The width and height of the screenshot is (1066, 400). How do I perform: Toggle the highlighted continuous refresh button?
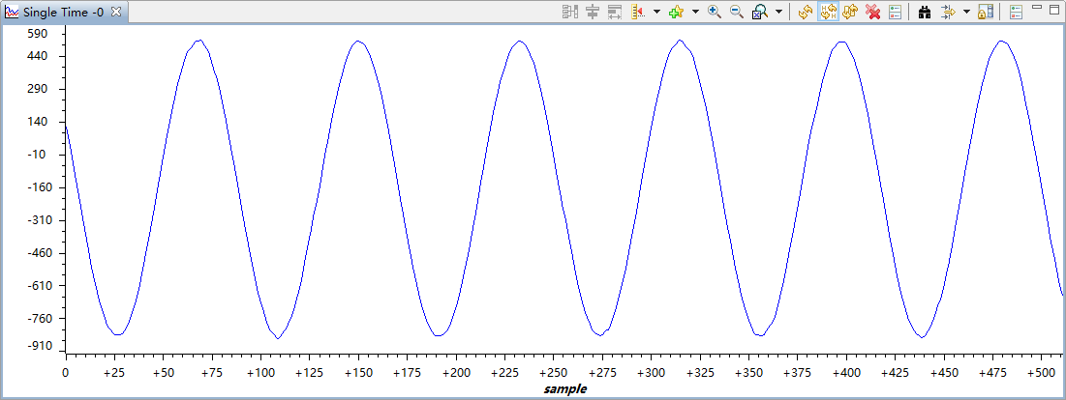click(826, 12)
